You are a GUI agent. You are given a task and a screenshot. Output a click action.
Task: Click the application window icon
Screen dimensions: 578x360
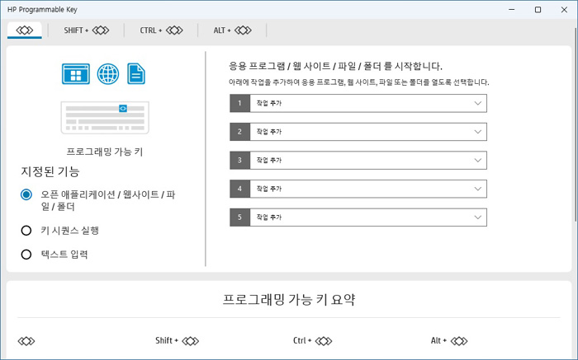[76, 73]
